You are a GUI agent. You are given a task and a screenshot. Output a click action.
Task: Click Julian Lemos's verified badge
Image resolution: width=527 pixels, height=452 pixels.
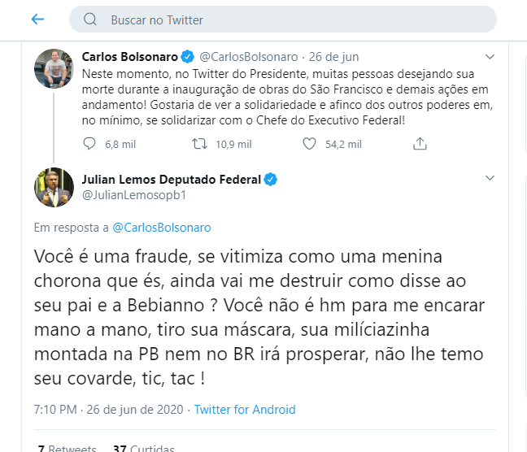(x=270, y=179)
